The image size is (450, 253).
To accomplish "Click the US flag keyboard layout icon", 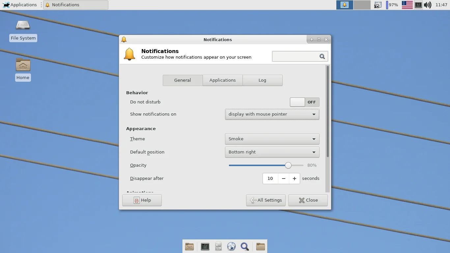I will (407, 5).
